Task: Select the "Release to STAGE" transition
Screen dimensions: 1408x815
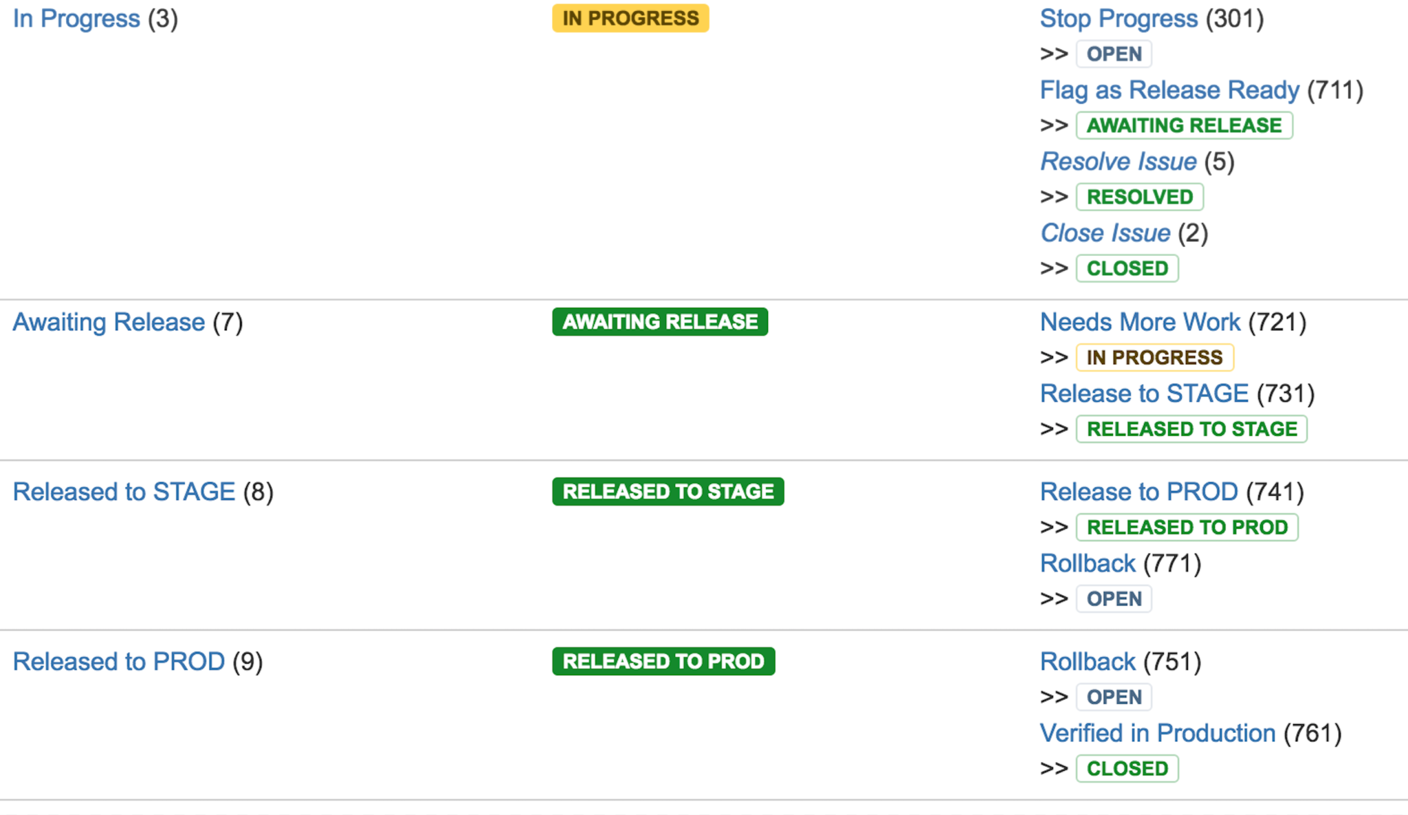Action: pos(1144,393)
